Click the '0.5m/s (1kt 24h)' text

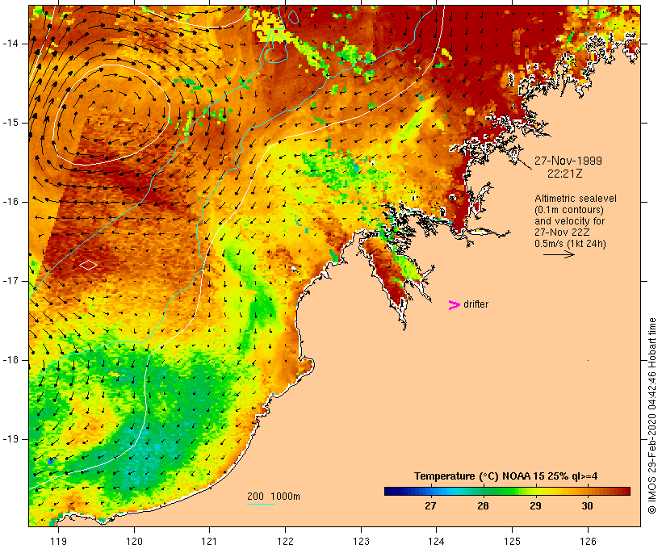pos(570,244)
